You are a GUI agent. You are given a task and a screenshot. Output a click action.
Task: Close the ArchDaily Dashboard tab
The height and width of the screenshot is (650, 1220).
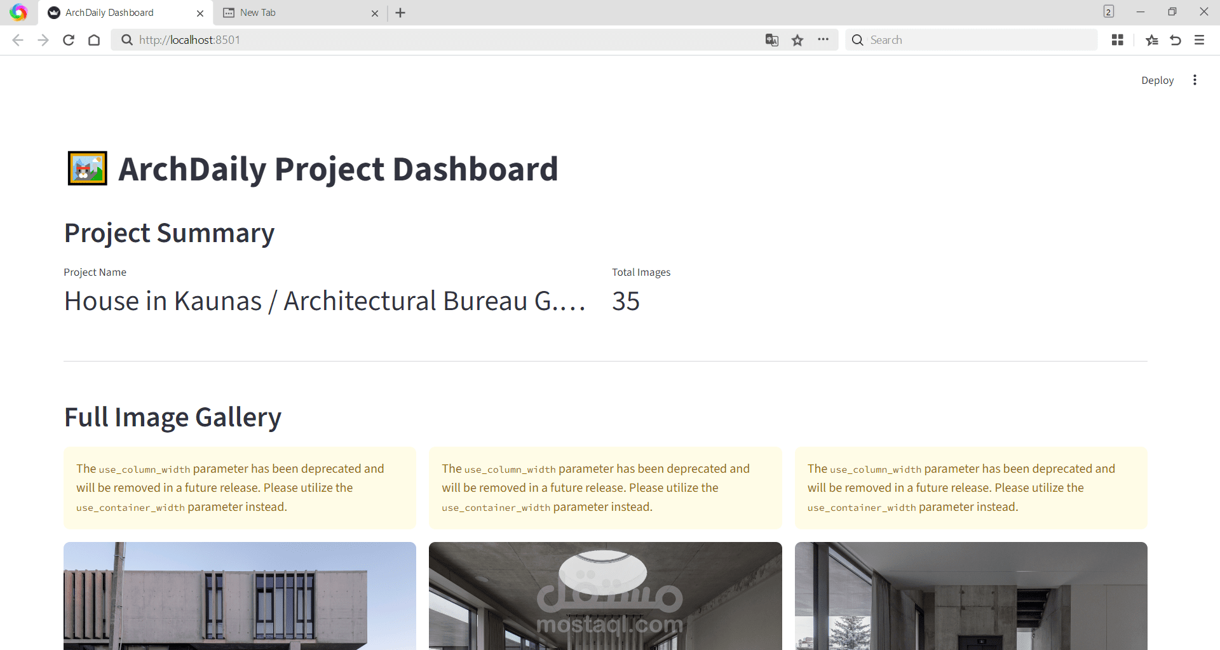click(x=200, y=13)
